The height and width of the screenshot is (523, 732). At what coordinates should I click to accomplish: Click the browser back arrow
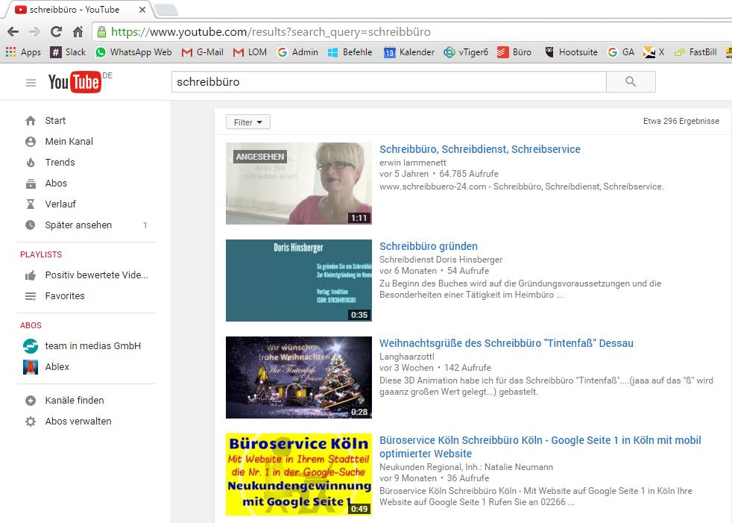click(13, 32)
